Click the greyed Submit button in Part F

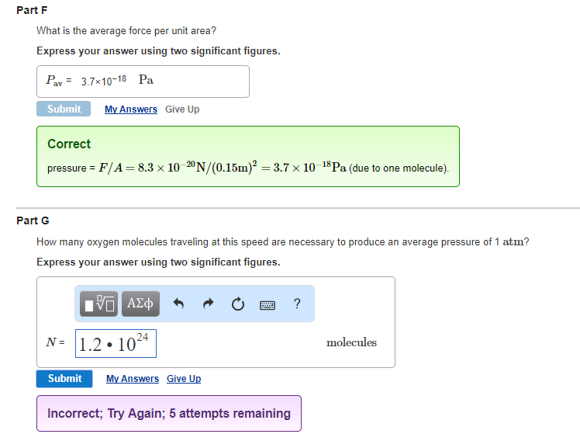(64, 109)
